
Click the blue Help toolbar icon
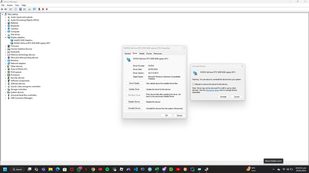tap(20, 9)
